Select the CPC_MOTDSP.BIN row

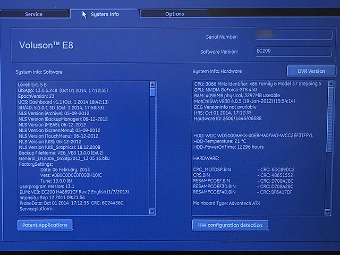tap(244, 169)
